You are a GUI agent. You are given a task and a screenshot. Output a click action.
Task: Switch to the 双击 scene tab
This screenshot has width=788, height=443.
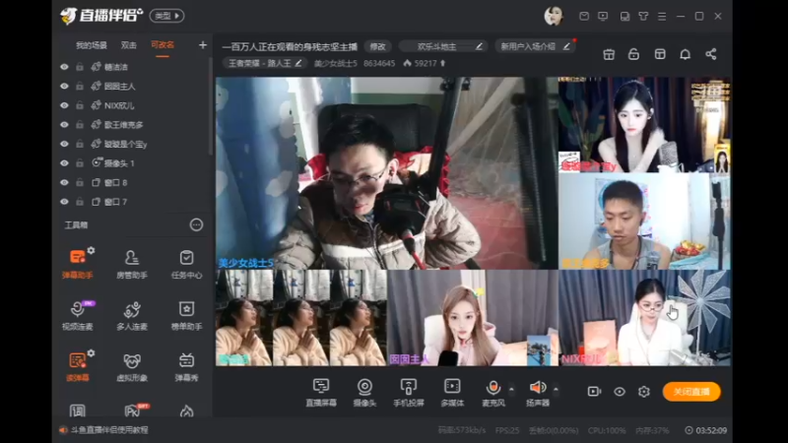(129, 45)
